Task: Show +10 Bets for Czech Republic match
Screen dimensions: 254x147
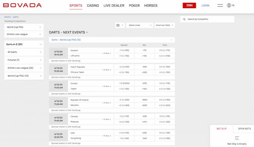Action: click(106, 70)
